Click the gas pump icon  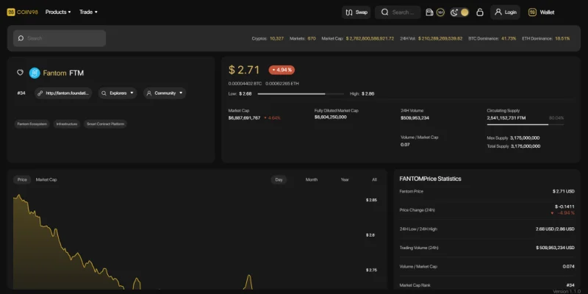(x=429, y=12)
